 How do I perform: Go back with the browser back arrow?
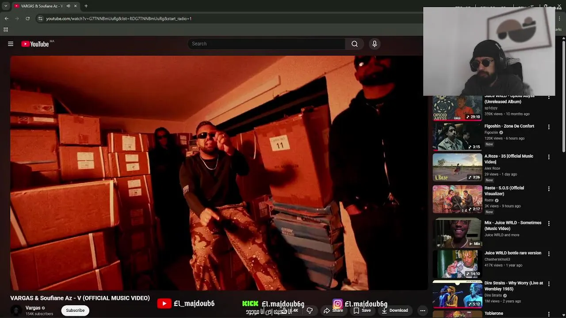pyautogui.click(x=7, y=19)
